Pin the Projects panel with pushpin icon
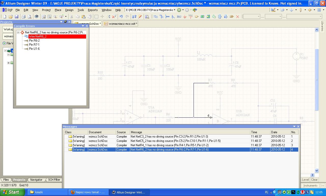This screenshot has width=326, height=196. (65, 22)
